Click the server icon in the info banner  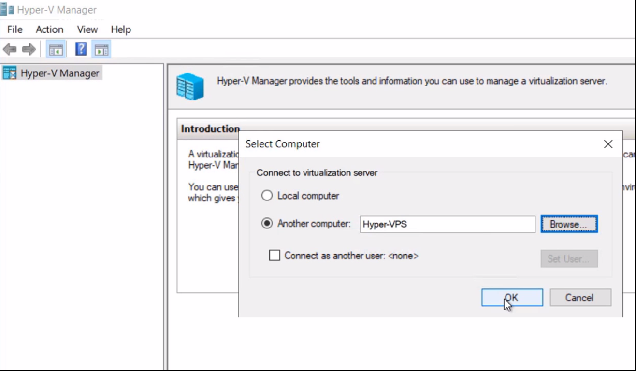[190, 87]
